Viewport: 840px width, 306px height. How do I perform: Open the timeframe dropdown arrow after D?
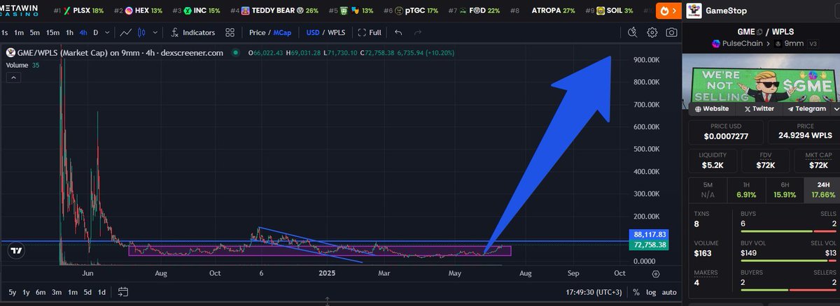[x=106, y=33]
